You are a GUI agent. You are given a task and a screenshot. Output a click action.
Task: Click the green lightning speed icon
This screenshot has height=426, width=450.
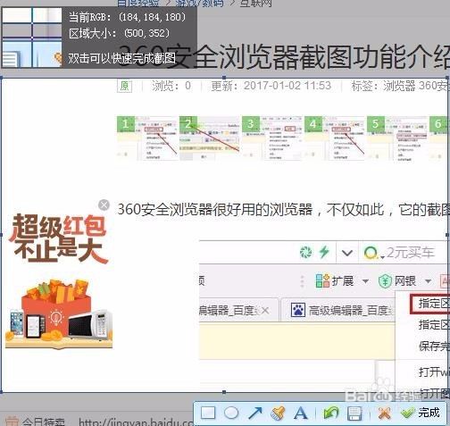[x=324, y=253]
